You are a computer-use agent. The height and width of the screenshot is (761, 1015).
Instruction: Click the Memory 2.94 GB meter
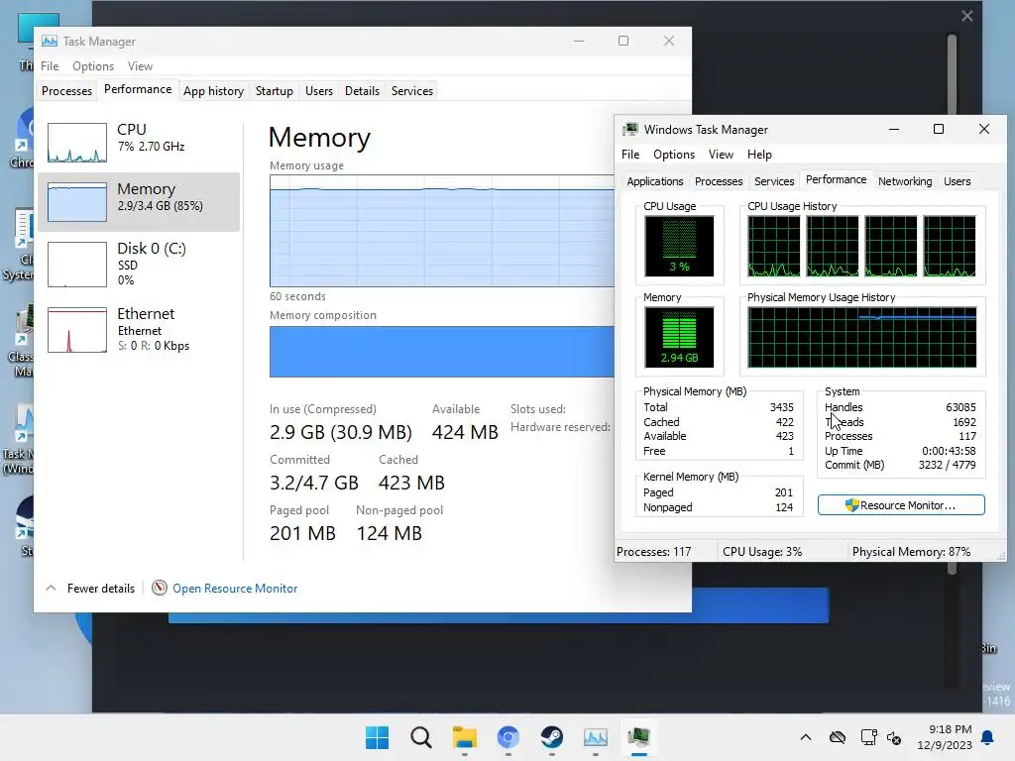[x=679, y=337]
